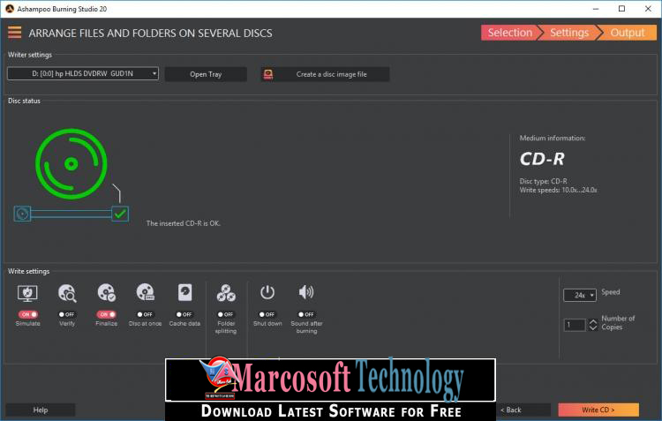Image resolution: width=662 pixels, height=421 pixels.
Task: Enable the Cache data toggle
Action: pyautogui.click(x=184, y=314)
